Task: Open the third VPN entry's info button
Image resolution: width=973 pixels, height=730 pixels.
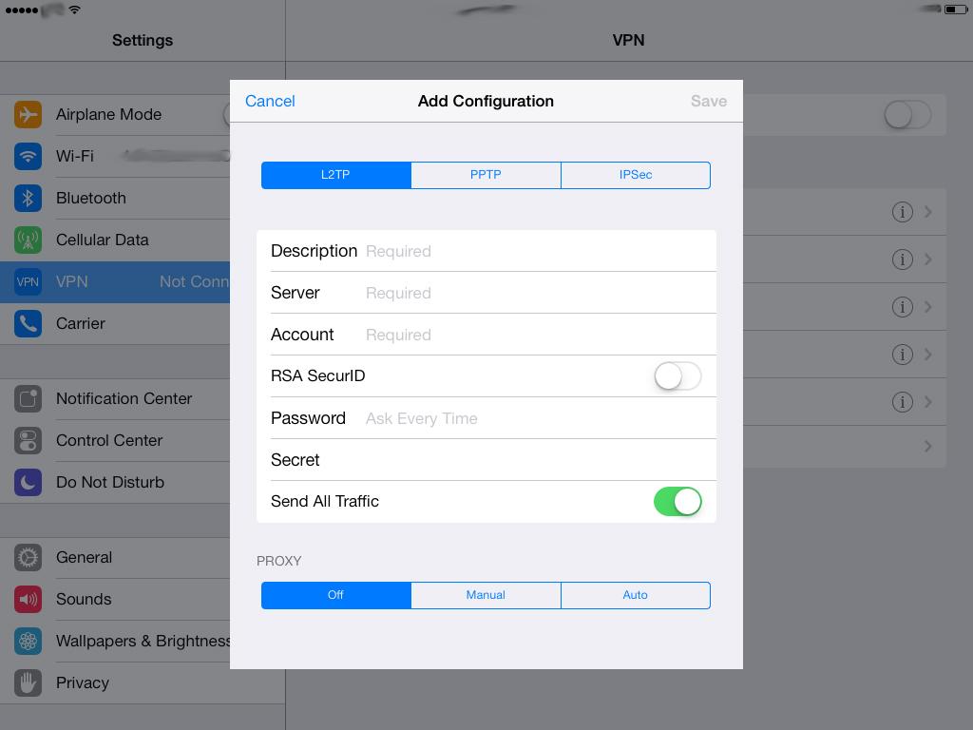Action: [x=902, y=307]
